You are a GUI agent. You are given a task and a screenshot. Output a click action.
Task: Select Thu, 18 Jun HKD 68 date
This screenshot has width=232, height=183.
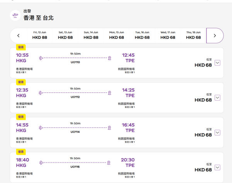pyautogui.click(x=193, y=36)
